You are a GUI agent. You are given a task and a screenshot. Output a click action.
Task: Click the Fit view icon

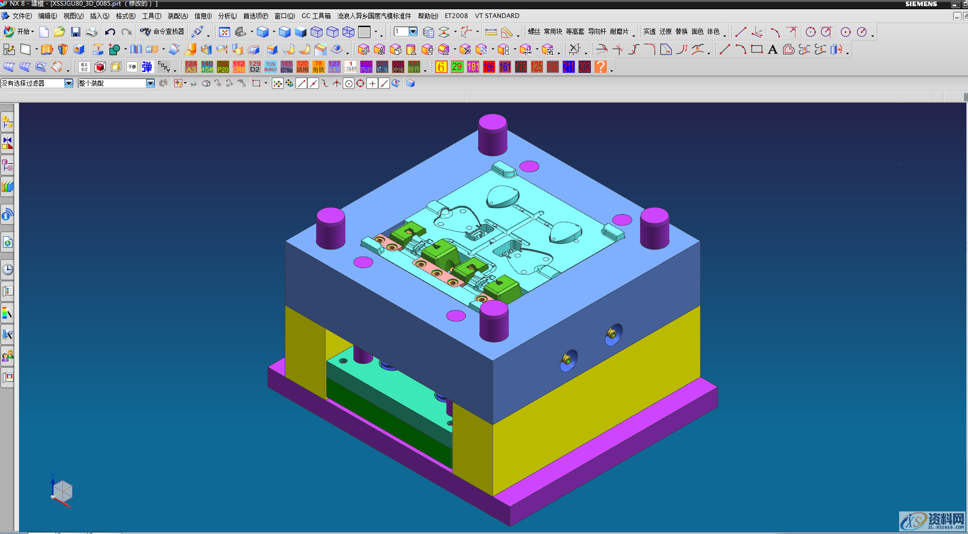pos(225,32)
